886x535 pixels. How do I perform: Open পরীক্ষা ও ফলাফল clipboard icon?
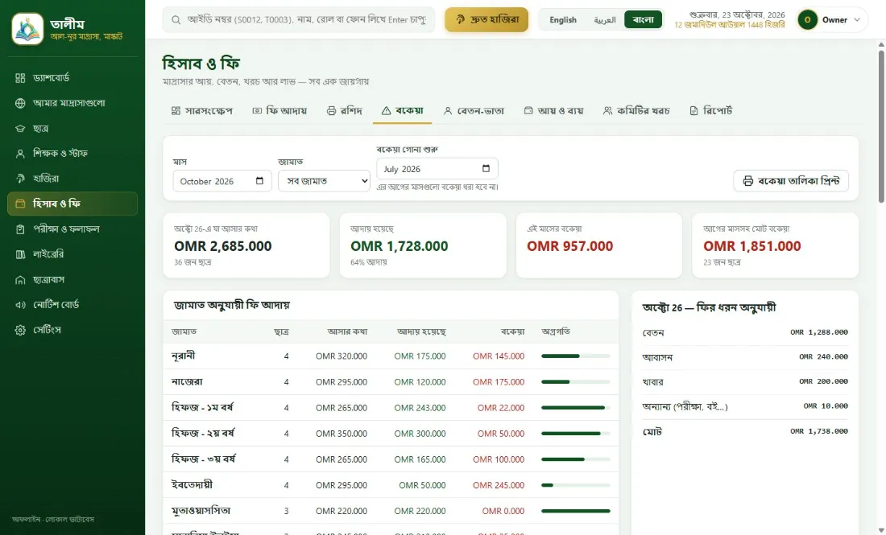[20, 229]
